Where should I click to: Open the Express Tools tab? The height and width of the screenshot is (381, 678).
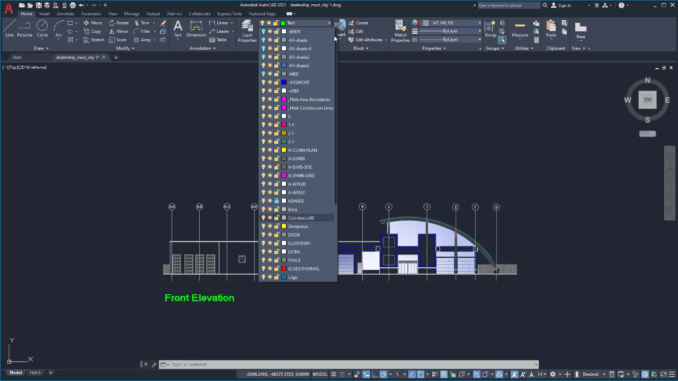229,14
